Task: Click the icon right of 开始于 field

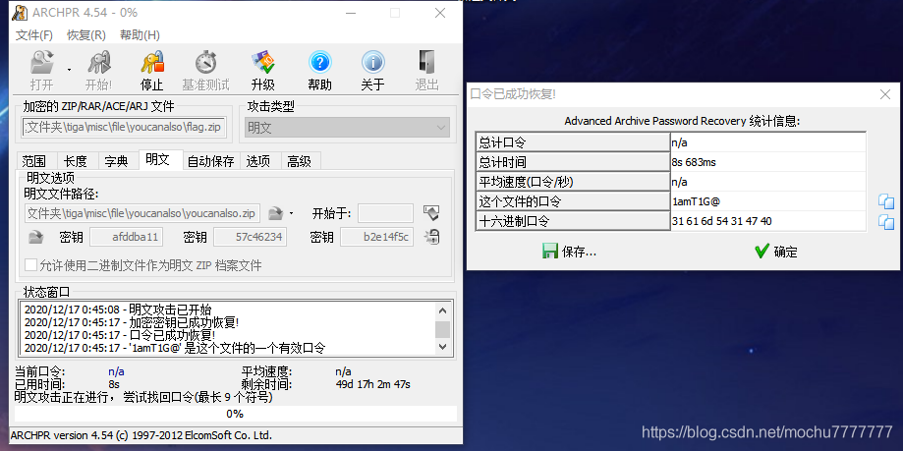Action: (430, 213)
